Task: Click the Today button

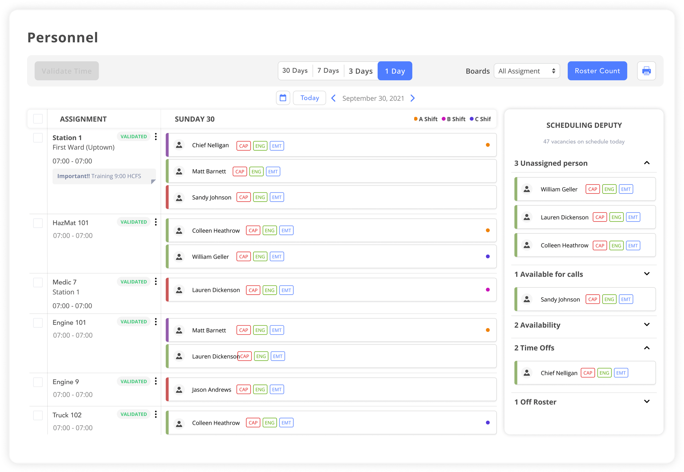Action: pos(309,98)
